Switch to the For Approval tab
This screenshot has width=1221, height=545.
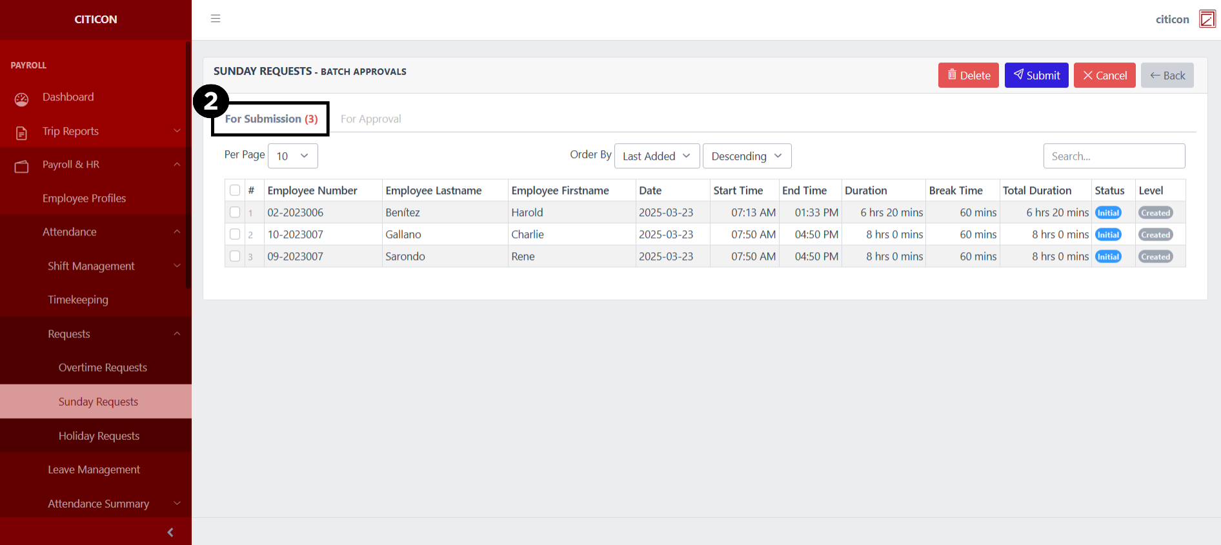point(370,119)
